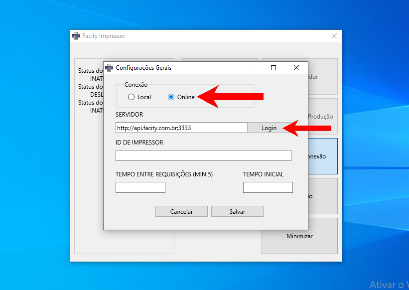Screen dimensions: 409x290
Task: Close the Facity Impressor main window
Action: tap(334, 36)
